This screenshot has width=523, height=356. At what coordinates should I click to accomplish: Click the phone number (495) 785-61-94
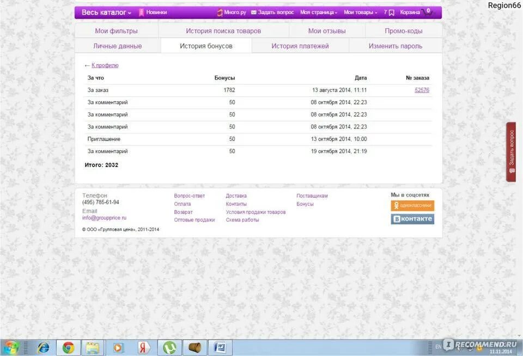[x=101, y=202]
